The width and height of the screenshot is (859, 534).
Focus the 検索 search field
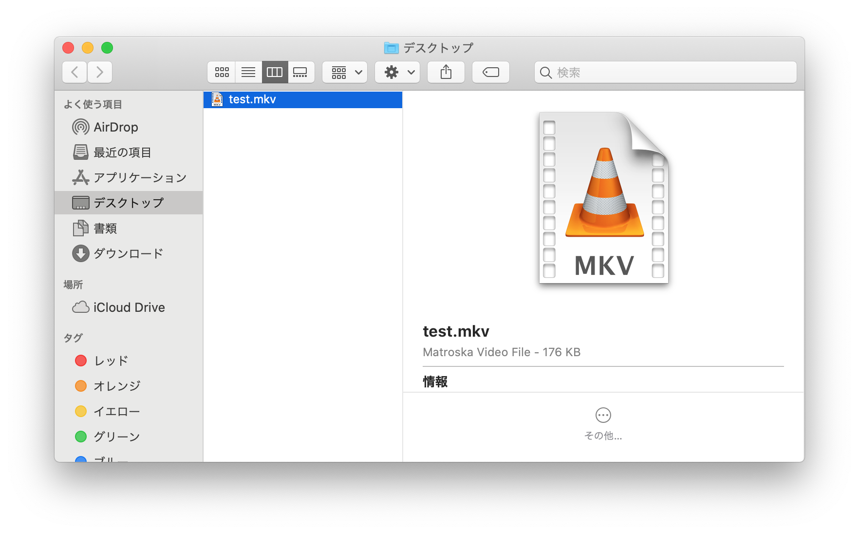(666, 72)
